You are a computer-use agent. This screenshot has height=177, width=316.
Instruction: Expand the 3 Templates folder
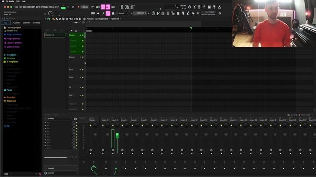(11, 62)
